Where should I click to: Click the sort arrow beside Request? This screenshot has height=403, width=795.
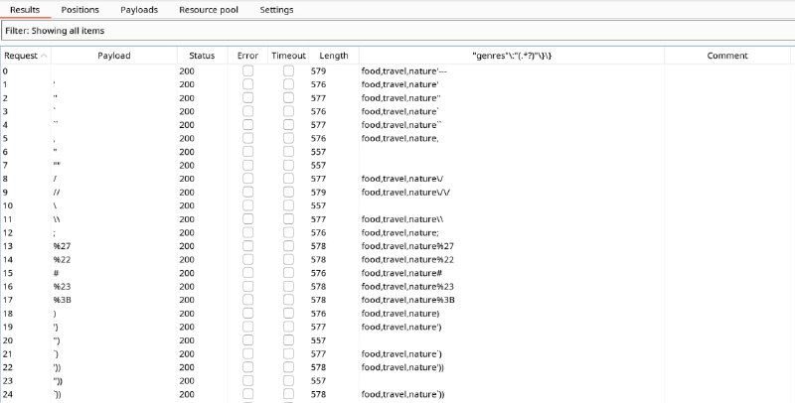pyautogui.click(x=44, y=56)
